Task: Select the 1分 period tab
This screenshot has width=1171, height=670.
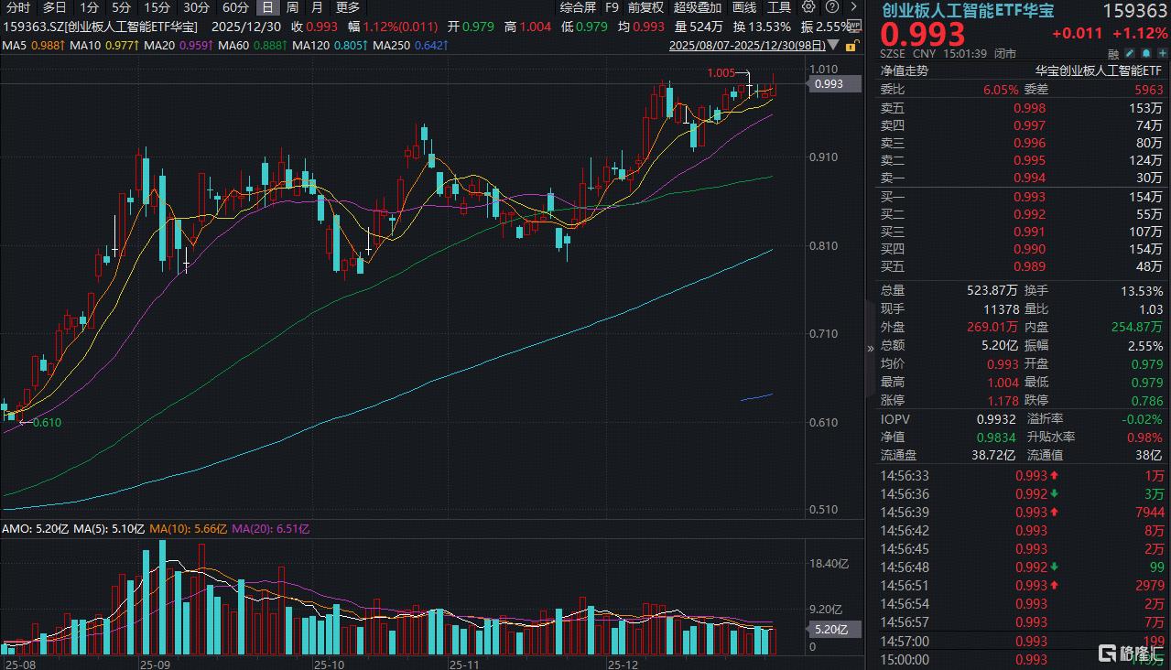Action: coord(89,7)
